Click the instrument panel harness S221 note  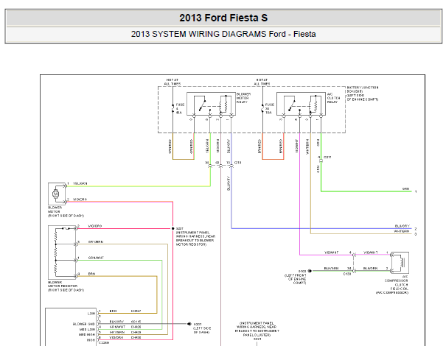[257, 331]
